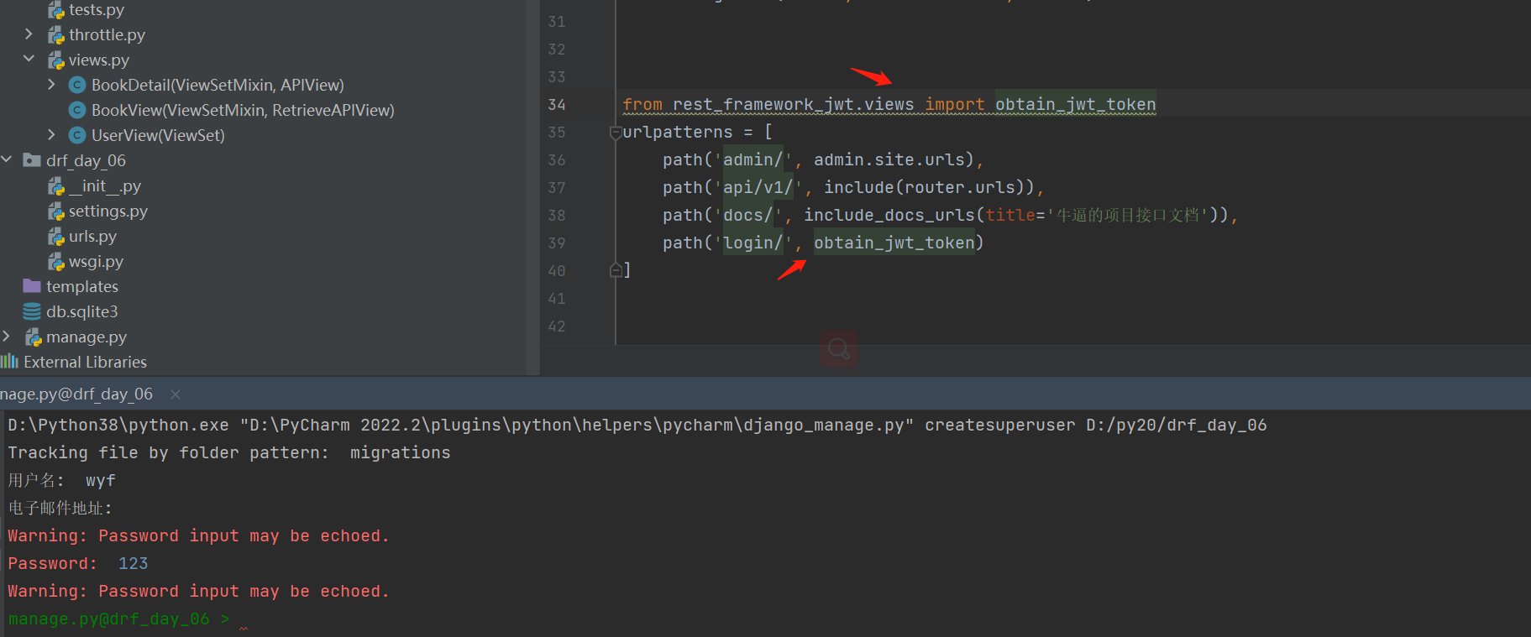Select External Libraries node
This screenshot has width=1531, height=637.
click(86, 362)
